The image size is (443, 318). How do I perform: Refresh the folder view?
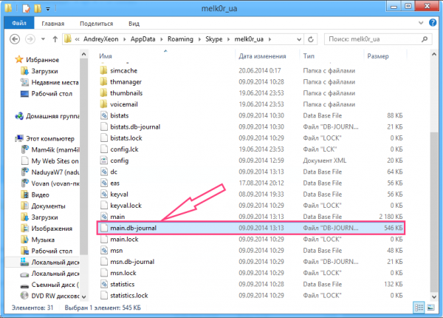tap(311, 39)
